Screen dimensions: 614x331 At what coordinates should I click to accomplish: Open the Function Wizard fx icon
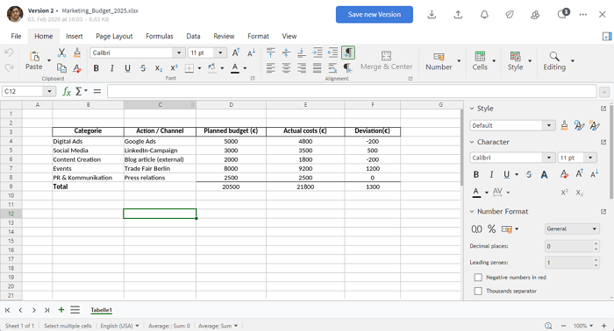coord(67,91)
